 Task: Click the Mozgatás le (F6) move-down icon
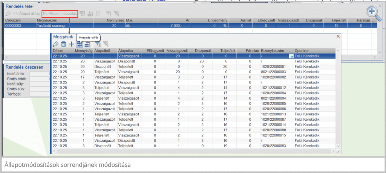tap(80, 44)
